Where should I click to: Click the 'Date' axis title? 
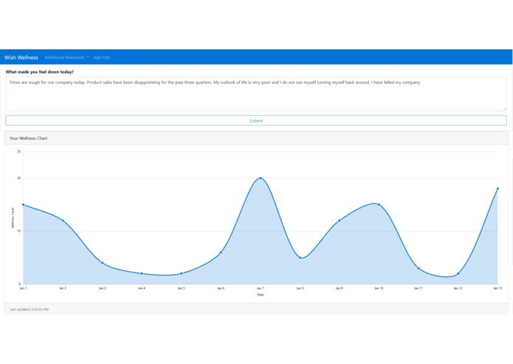tap(260, 295)
